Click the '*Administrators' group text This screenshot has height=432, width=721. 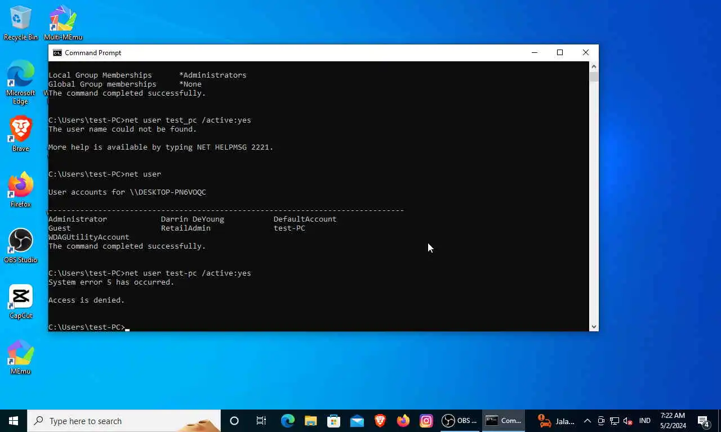pos(212,75)
